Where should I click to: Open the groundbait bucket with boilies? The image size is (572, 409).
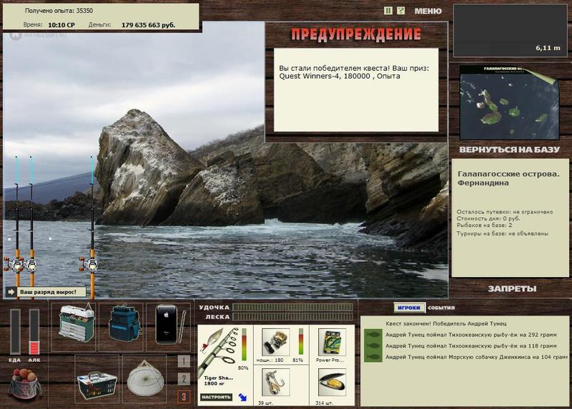[x=25, y=385]
